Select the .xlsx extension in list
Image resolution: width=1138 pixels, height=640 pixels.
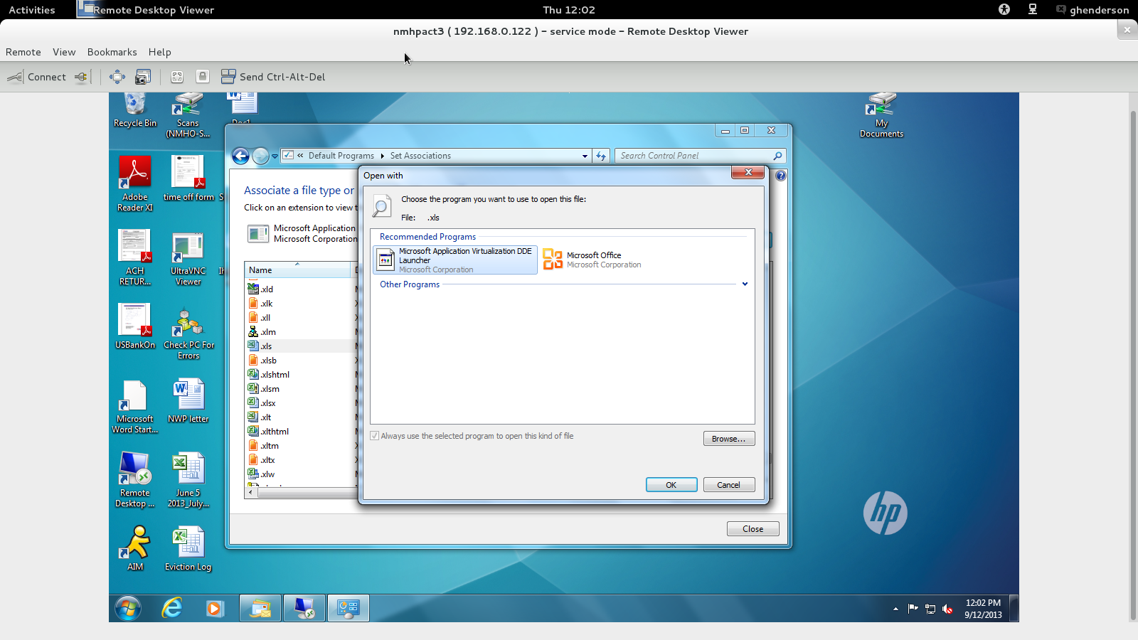[268, 403]
